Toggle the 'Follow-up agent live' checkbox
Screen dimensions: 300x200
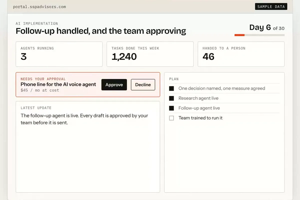point(171,108)
